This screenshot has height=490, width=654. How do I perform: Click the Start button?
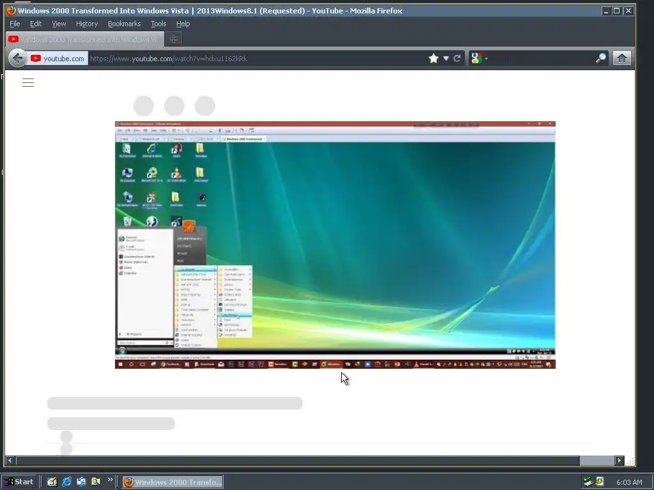point(20,482)
